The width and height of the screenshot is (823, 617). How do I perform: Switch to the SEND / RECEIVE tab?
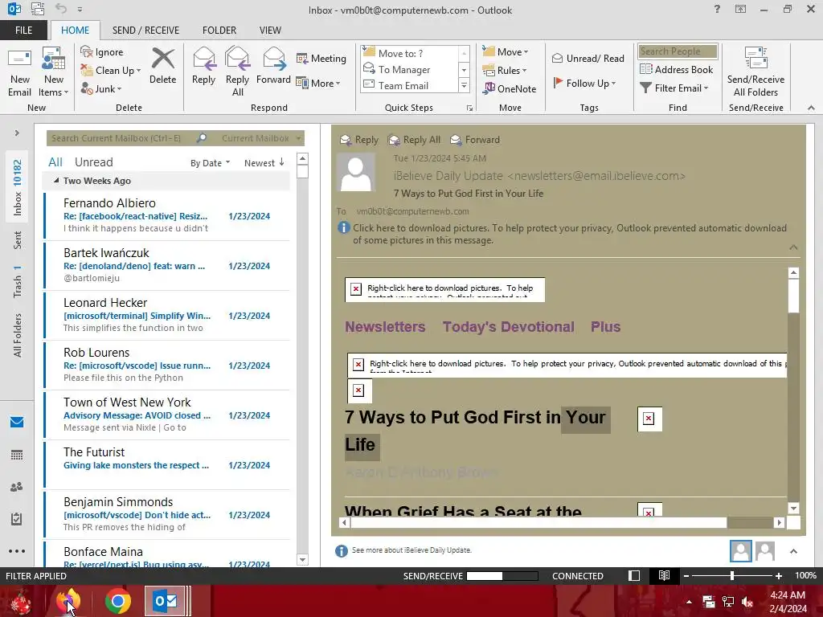coord(145,31)
